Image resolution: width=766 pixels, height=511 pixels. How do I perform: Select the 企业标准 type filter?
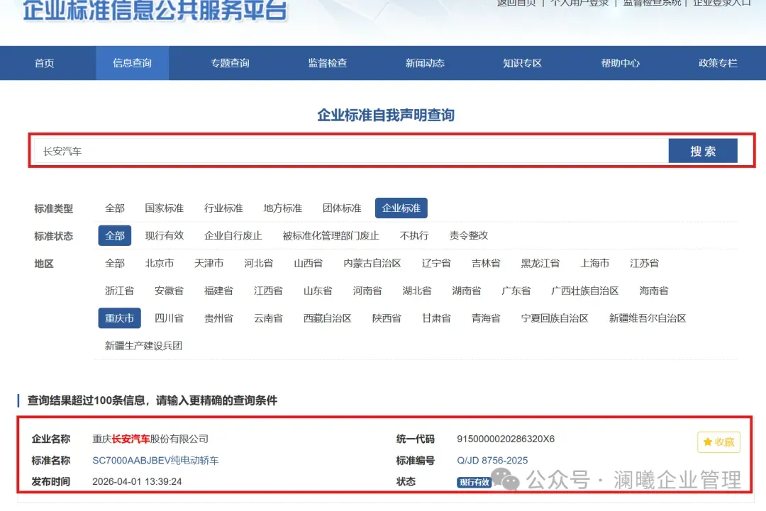[x=401, y=208]
